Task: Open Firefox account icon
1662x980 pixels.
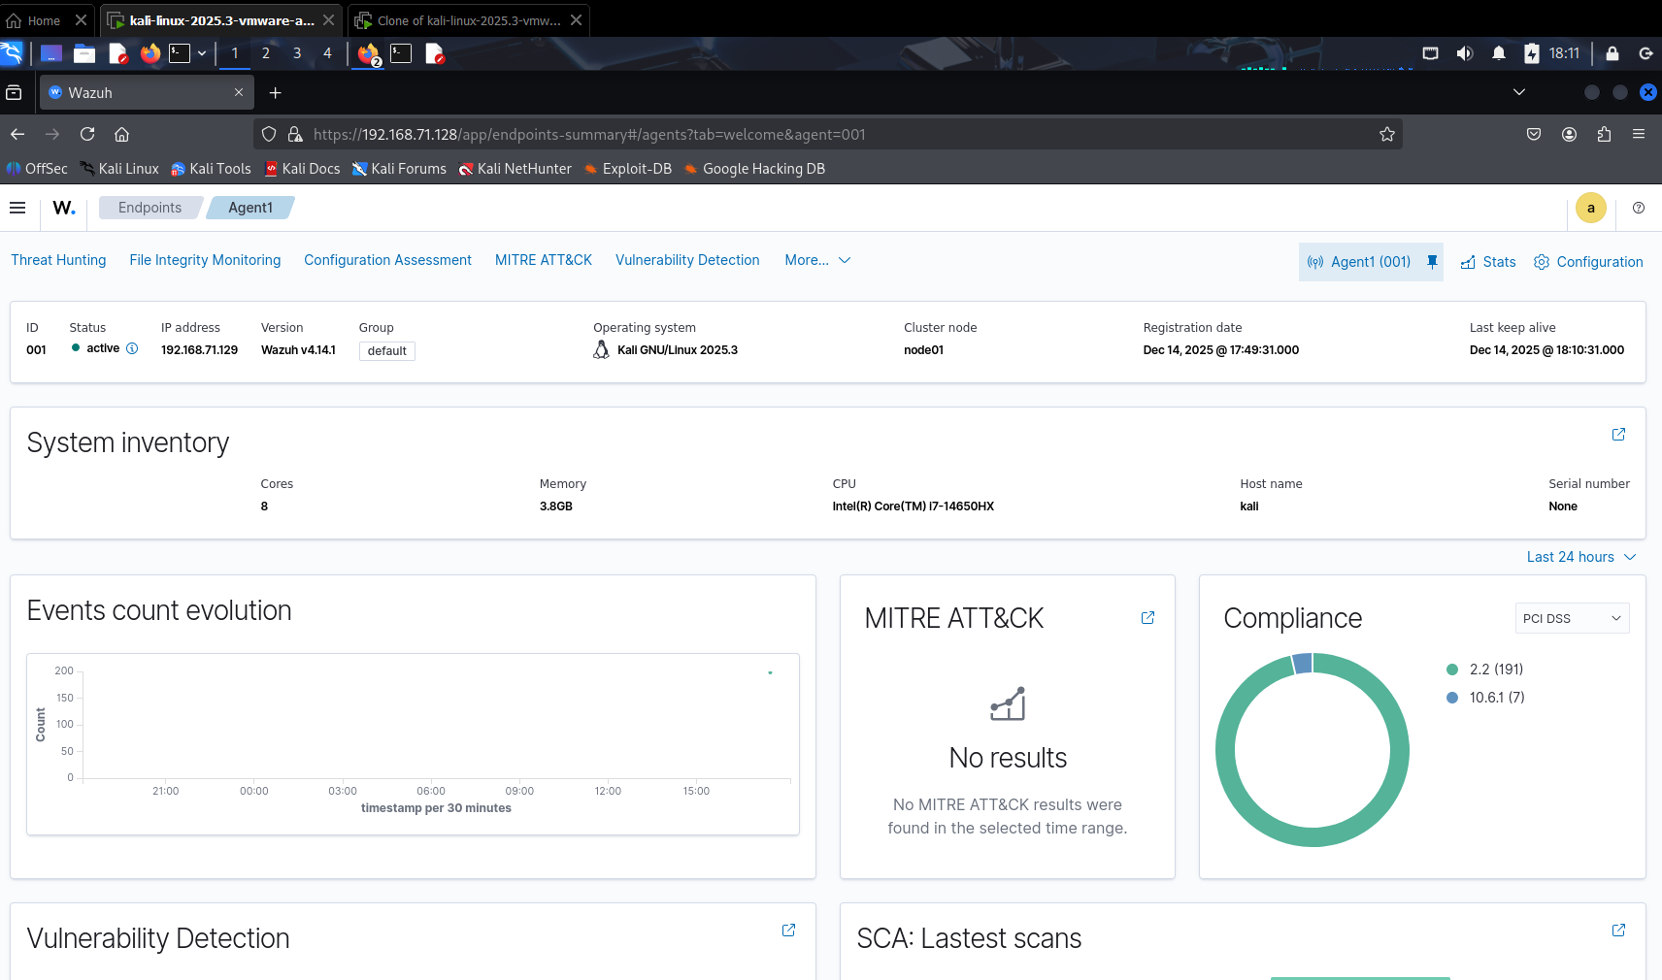Action: pos(1569,134)
